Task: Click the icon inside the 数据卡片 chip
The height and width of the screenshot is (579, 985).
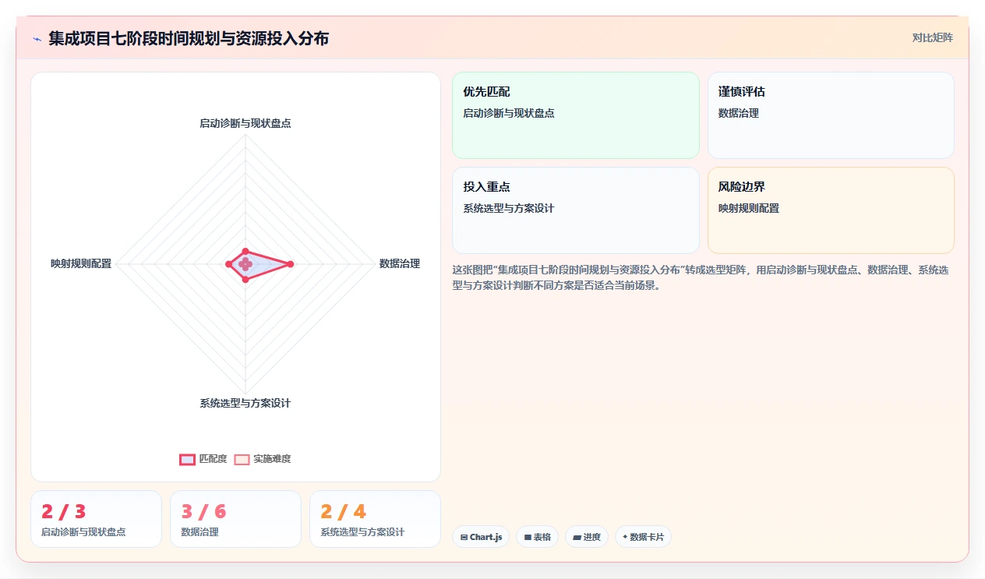Action: tap(625, 536)
